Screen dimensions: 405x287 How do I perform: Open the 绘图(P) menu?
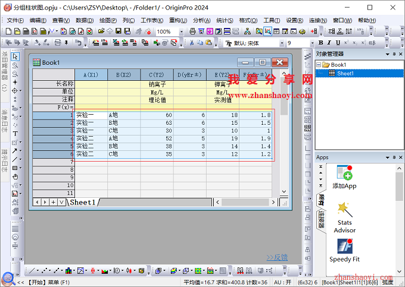(x=108, y=20)
